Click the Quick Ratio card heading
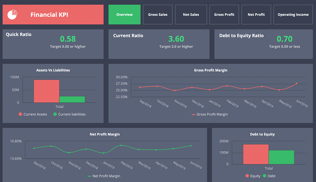The width and height of the screenshot is (316, 182). 19,34
